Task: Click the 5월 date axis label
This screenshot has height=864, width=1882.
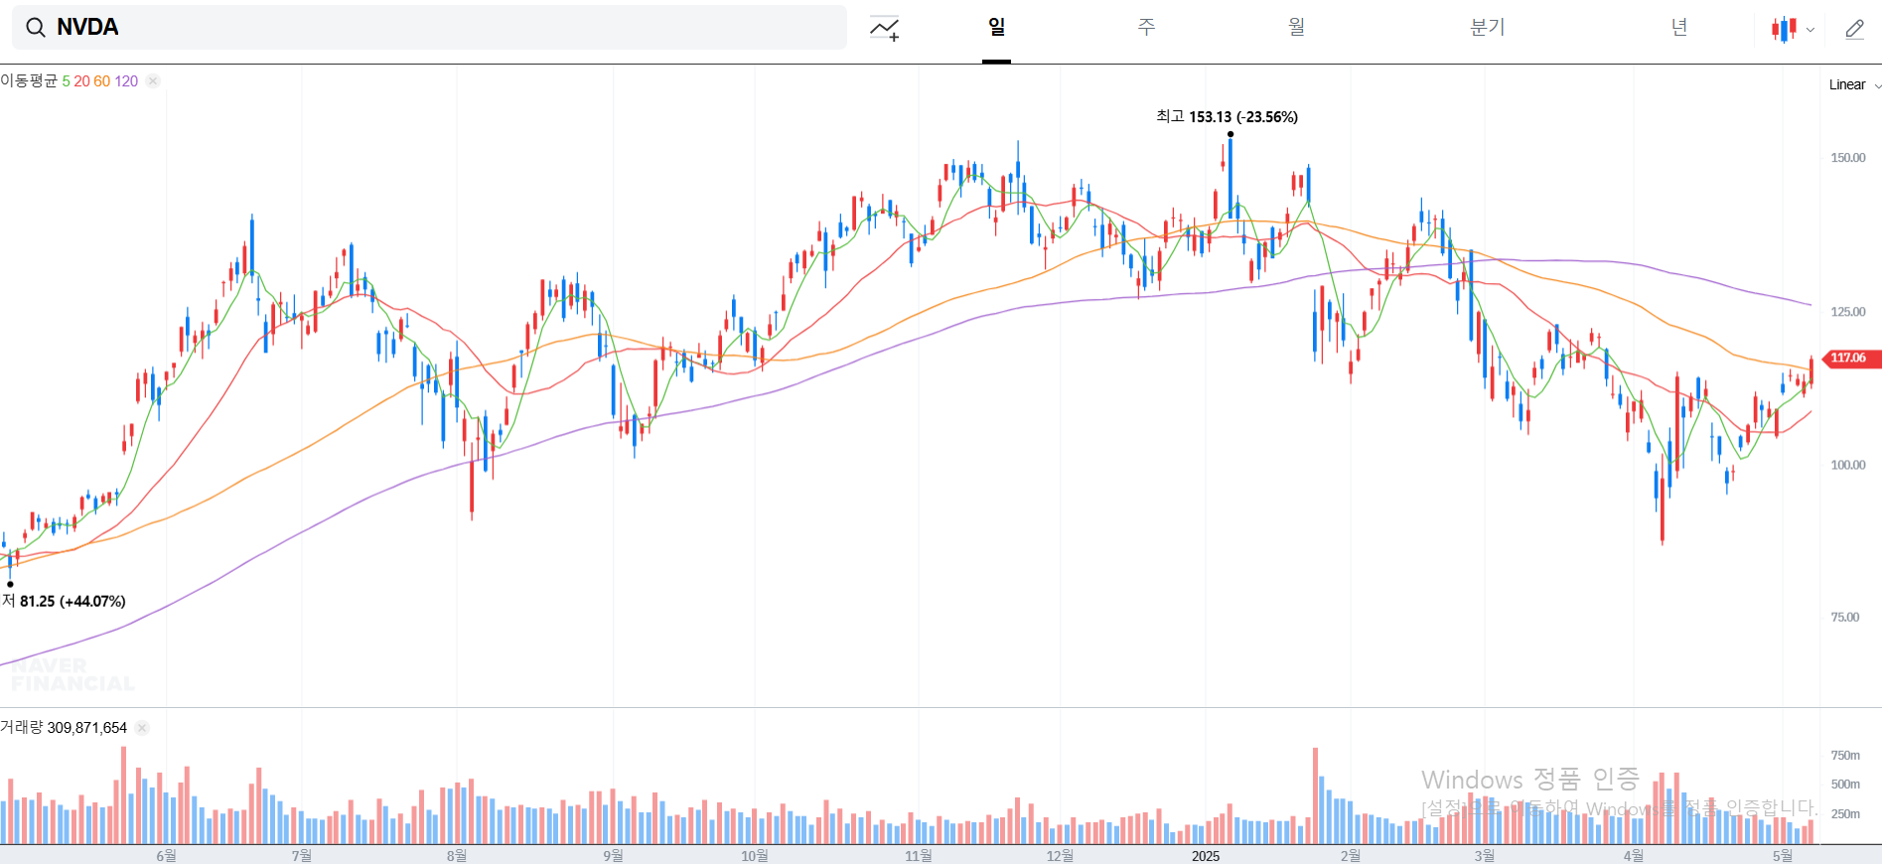Action: click(x=1782, y=856)
